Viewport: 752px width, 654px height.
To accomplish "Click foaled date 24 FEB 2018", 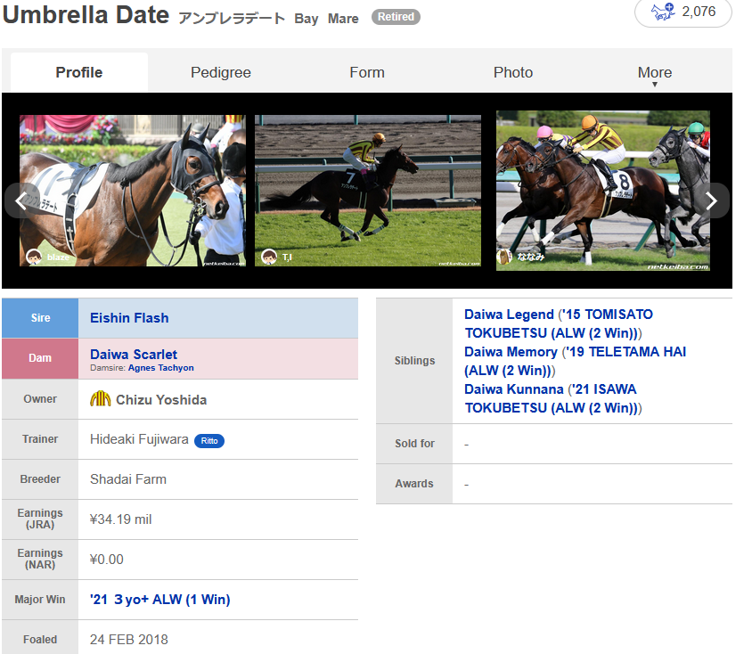I will click(128, 639).
